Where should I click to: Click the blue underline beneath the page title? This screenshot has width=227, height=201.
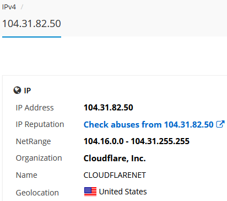31,37
